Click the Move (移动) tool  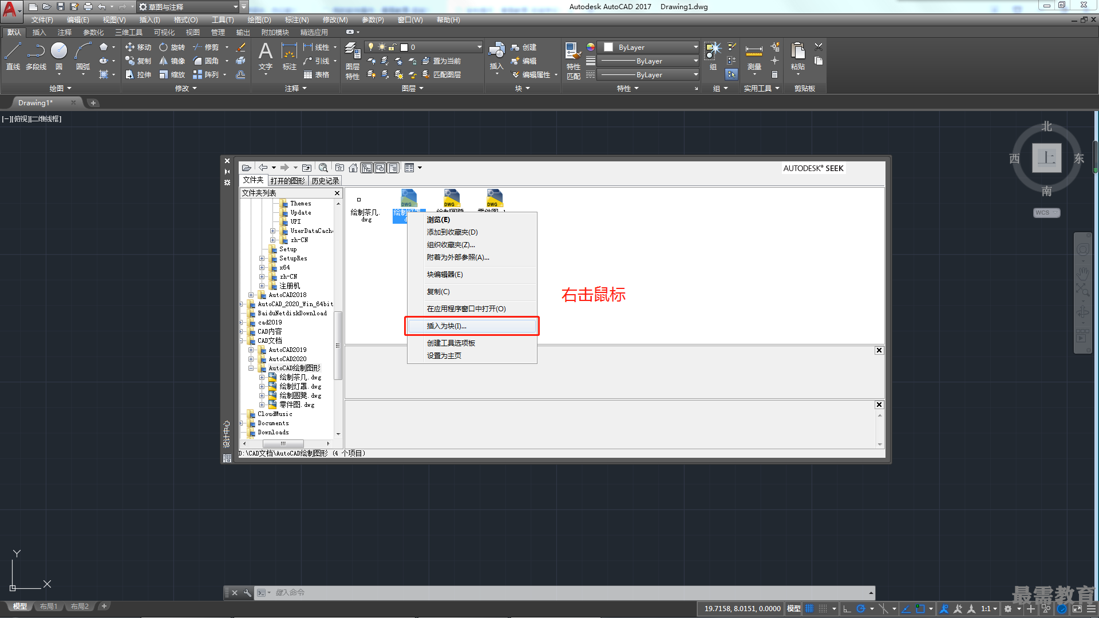(138, 47)
